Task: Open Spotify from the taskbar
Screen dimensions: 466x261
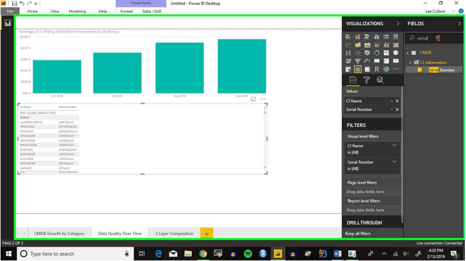Action: [248, 254]
